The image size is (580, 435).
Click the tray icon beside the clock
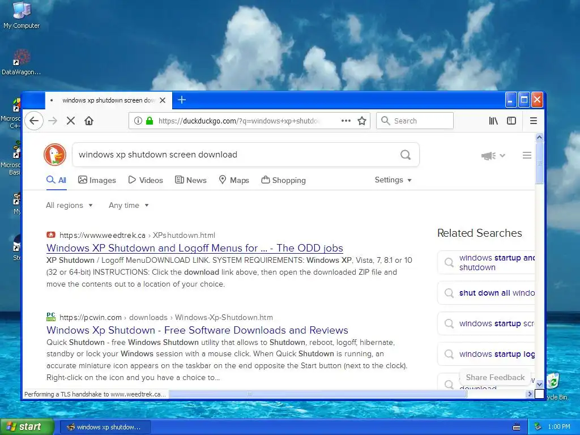pos(538,427)
